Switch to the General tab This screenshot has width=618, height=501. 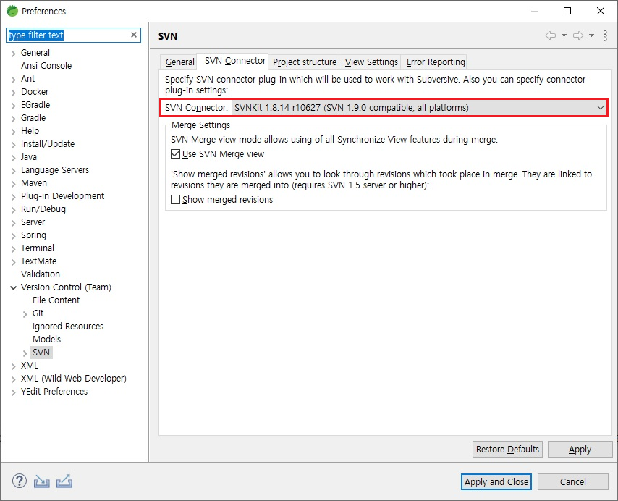pyautogui.click(x=179, y=62)
